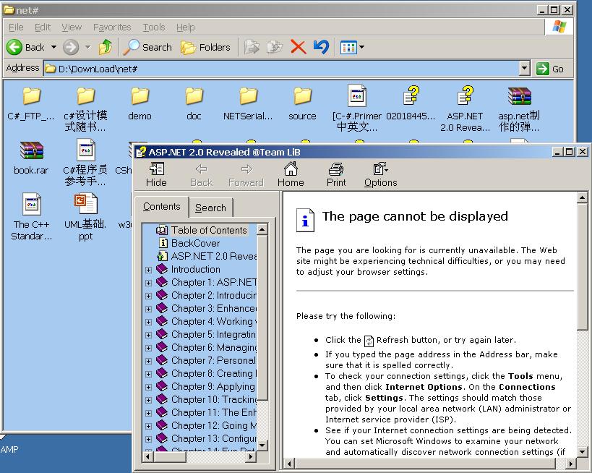The width and height of the screenshot is (592, 473).
Task: Click the Go button next to Address
Action: (551, 69)
